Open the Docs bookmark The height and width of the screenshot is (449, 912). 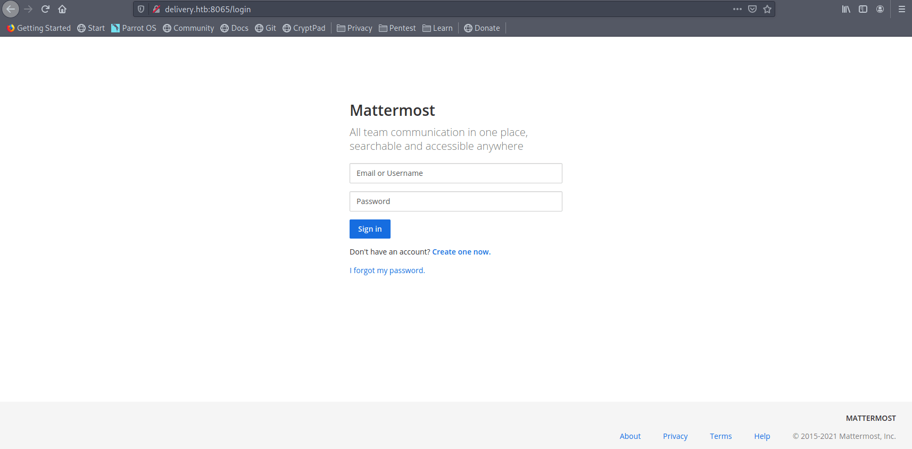tap(235, 28)
